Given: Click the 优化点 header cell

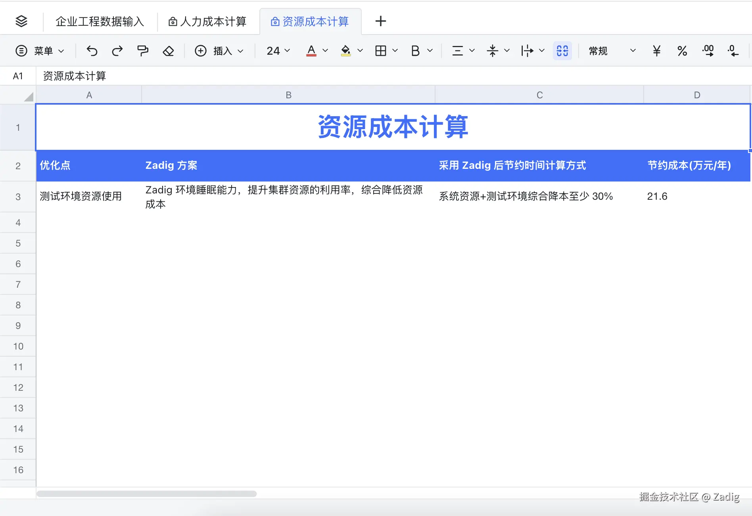Looking at the screenshot, I should [x=89, y=166].
